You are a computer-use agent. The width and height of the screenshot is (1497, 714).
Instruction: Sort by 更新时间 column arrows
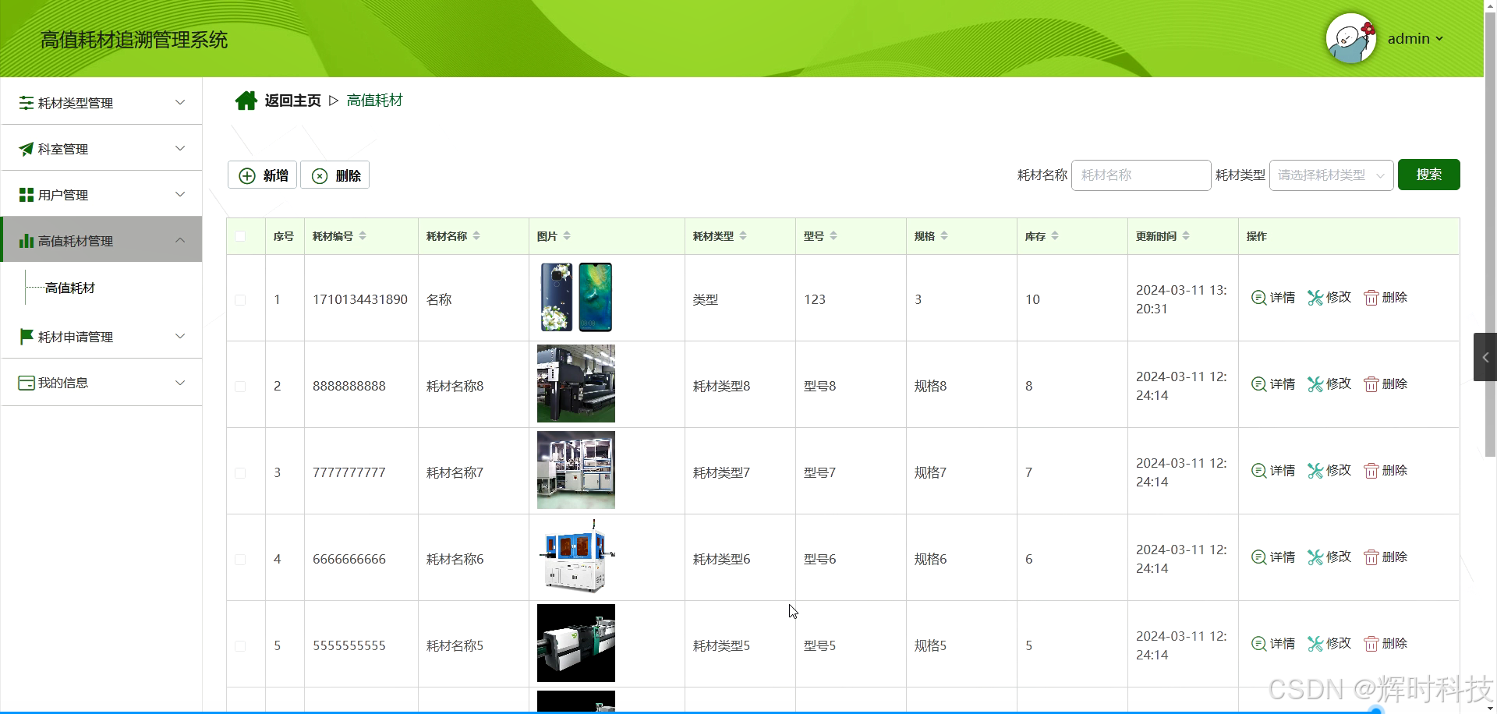(x=1186, y=236)
